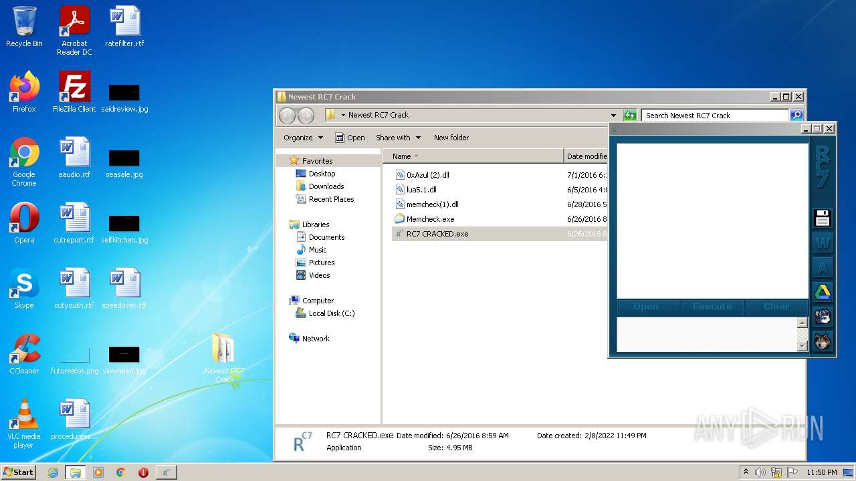
Task: Select the Acrobat Reader DC desktop icon
Action: coord(74,30)
